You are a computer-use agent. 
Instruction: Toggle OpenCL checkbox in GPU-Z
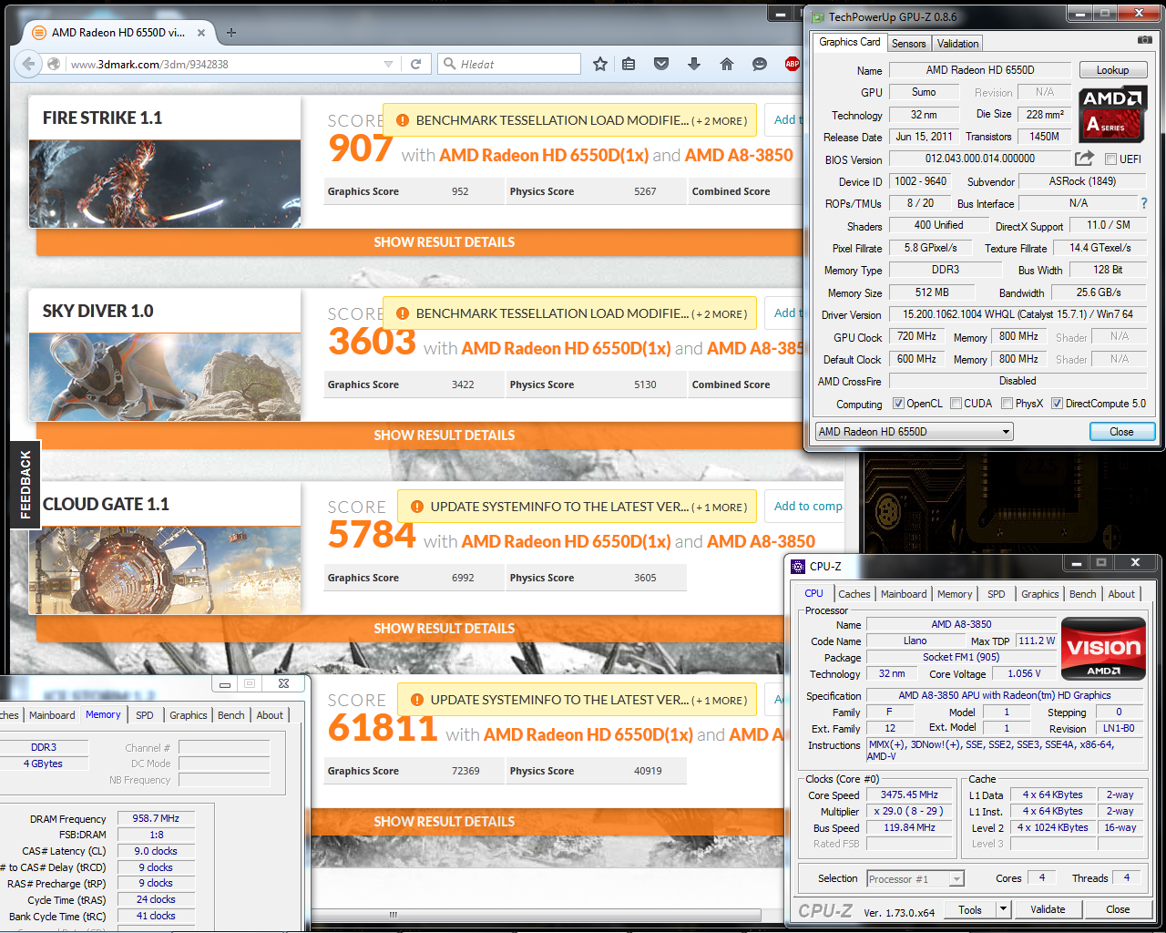(x=898, y=403)
